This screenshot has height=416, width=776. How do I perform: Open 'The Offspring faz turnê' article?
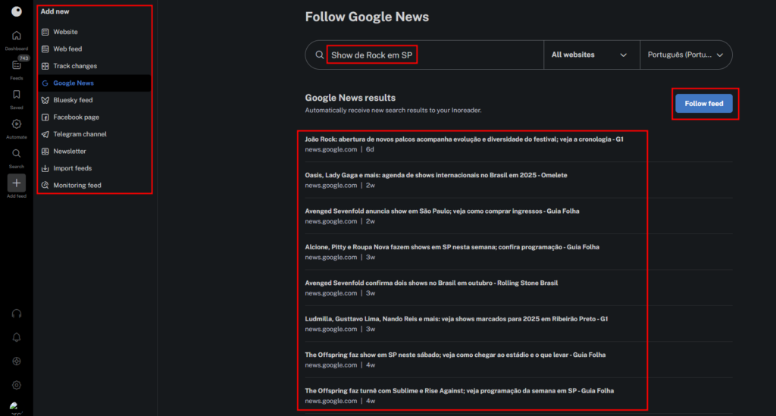(x=459, y=391)
